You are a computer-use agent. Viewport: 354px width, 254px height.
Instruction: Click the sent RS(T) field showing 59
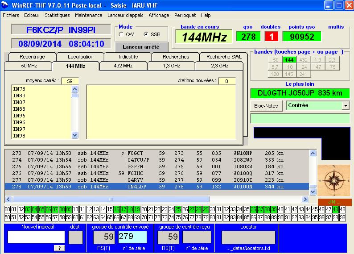click(x=104, y=237)
